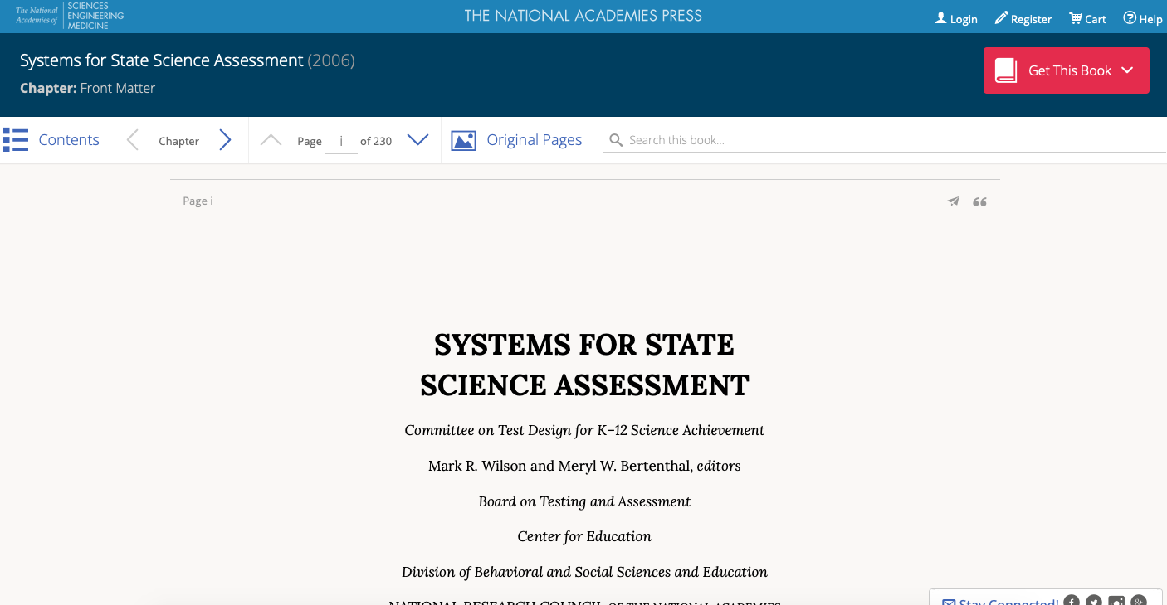The width and height of the screenshot is (1167, 605).
Task: Open The National Academies Press homepage link
Action: click(x=583, y=16)
